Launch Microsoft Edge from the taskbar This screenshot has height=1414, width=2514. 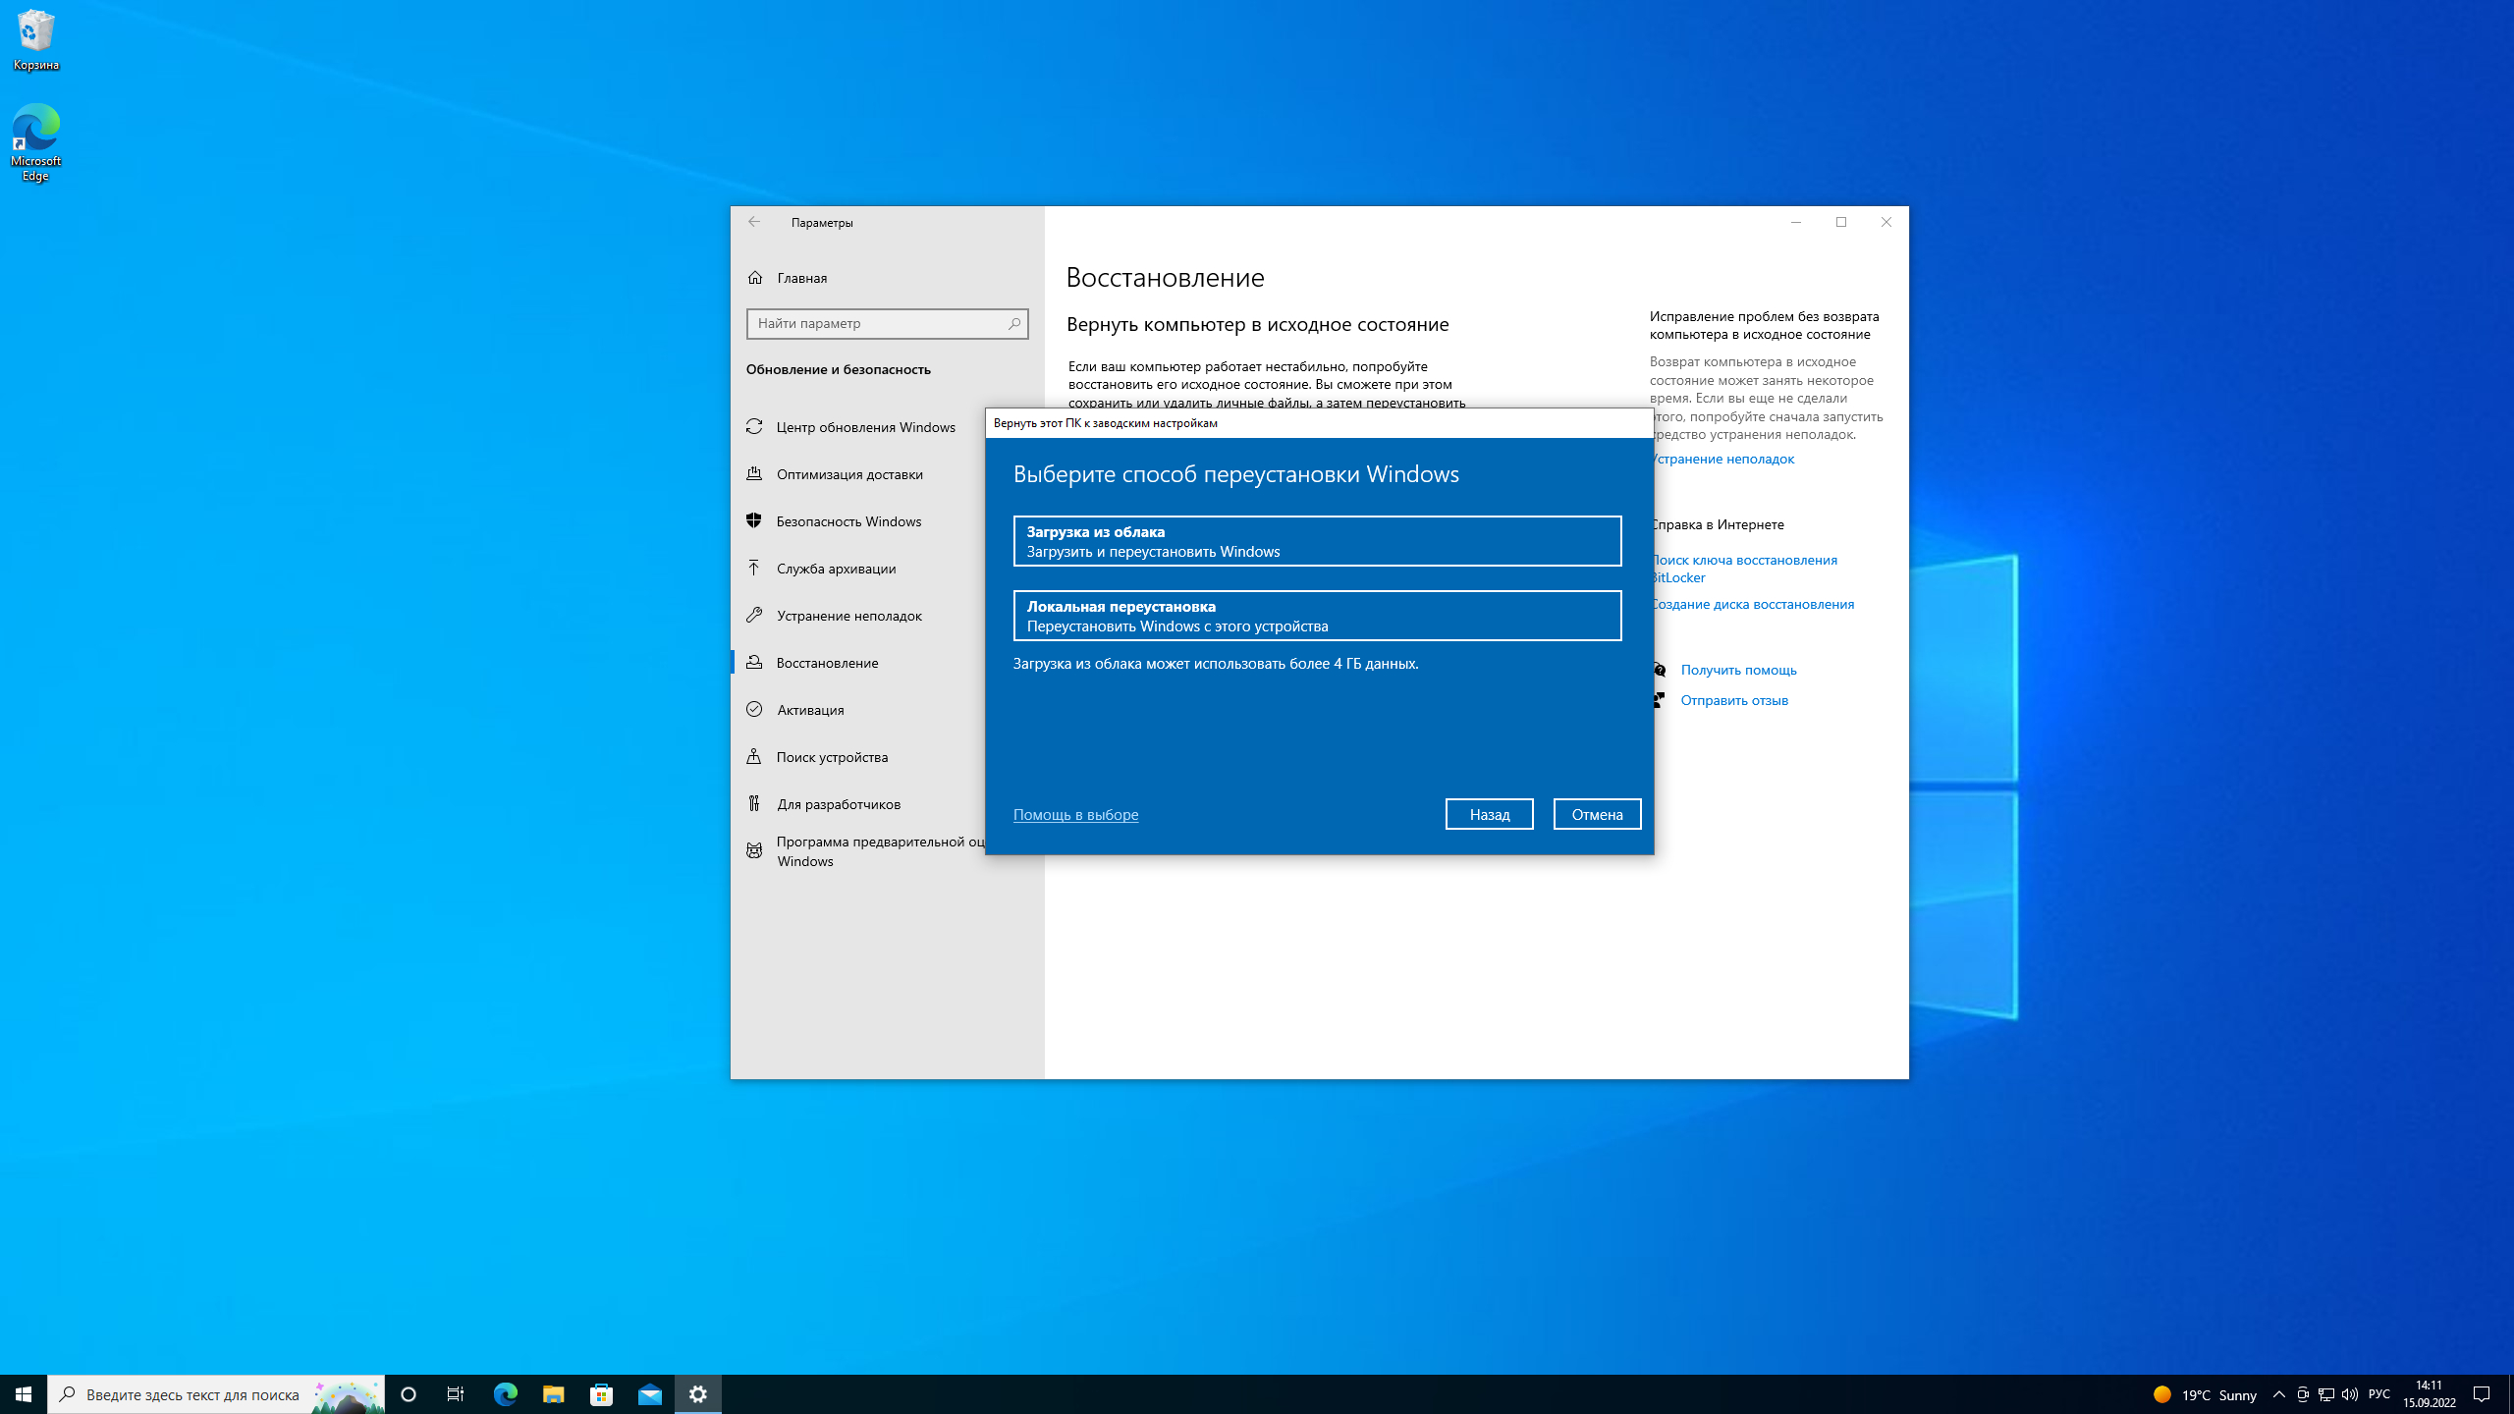pos(505,1393)
